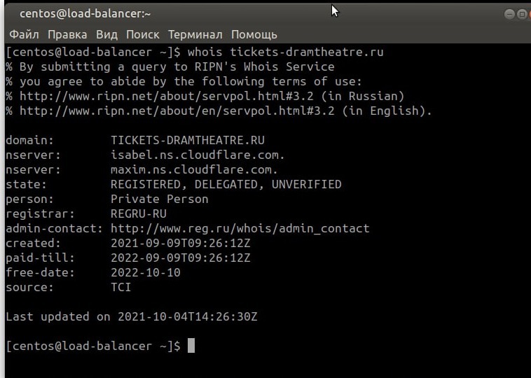The width and height of the screenshot is (531, 378).
Task: Open the Файл menu
Action: pyautogui.click(x=24, y=34)
